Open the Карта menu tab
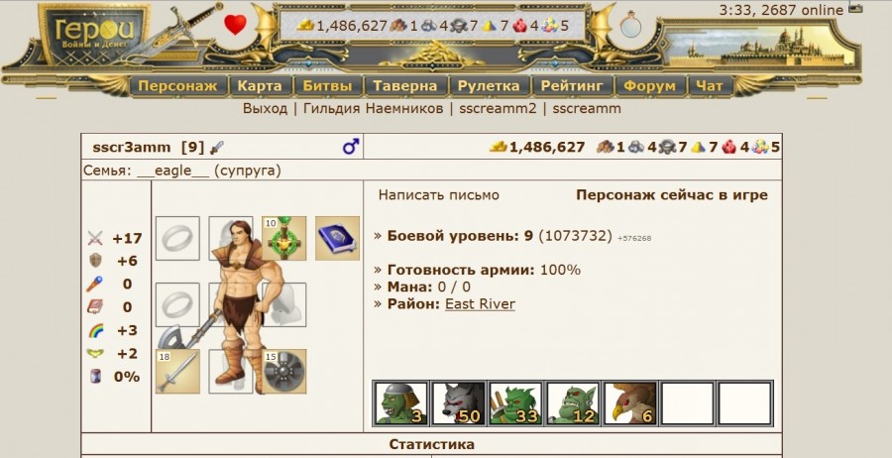The height and width of the screenshot is (458, 892). pos(260,86)
